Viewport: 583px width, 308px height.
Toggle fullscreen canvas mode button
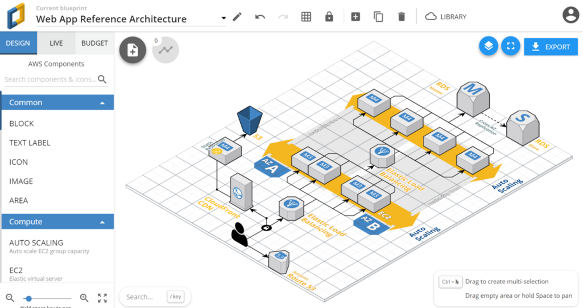click(510, 46)
